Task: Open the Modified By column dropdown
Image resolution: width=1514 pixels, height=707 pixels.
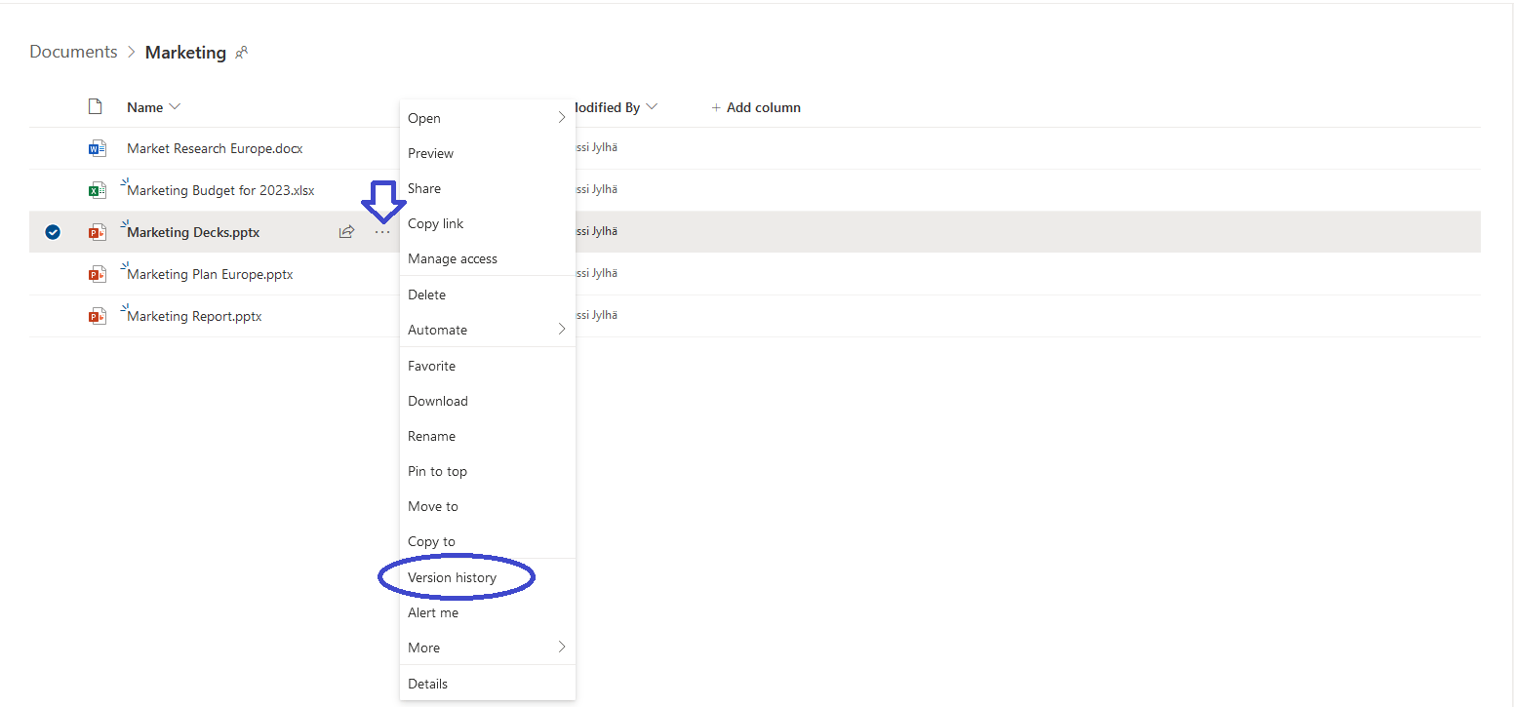Action: pyautogui.click(x=652, y=106)
